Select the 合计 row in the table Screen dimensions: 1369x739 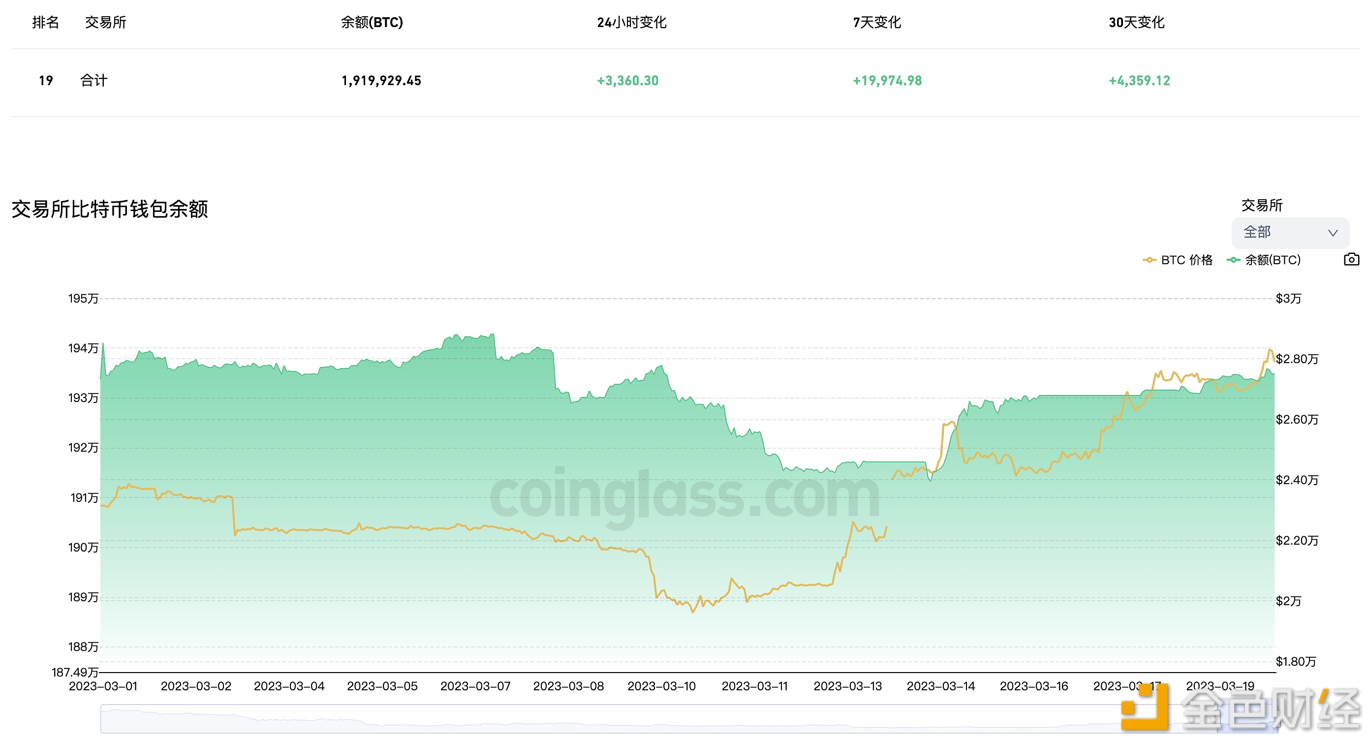pyautogui.click(x=93, y=80)
